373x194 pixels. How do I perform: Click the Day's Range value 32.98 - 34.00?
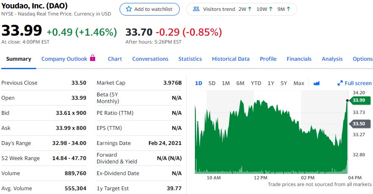(x=69, y=143)
